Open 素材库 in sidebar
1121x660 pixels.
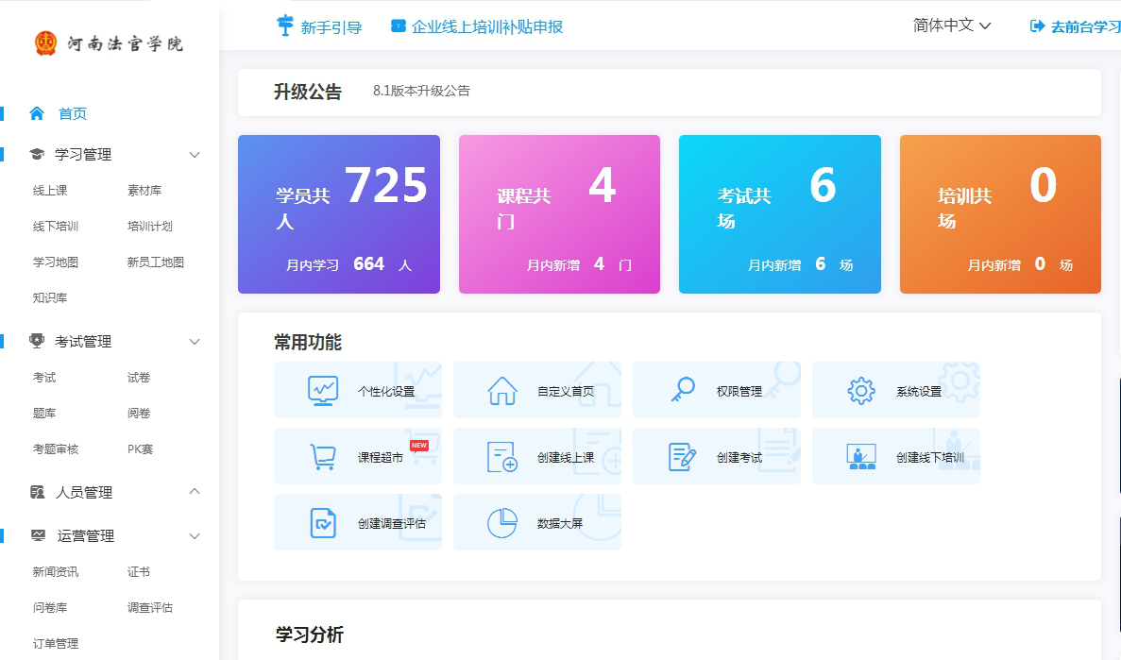144,190
